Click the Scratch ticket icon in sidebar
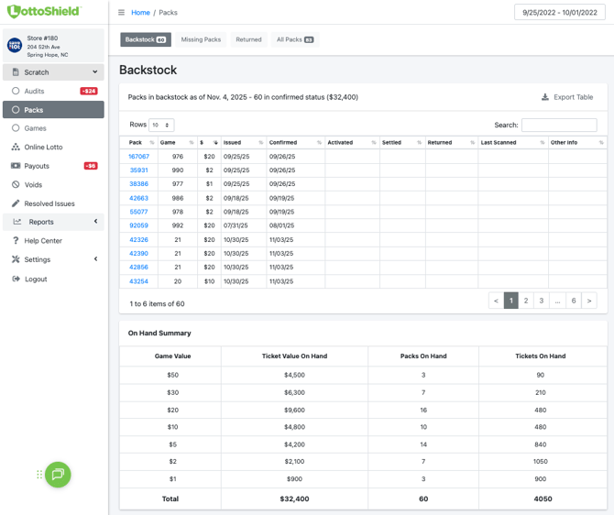Image resolution: width=614 pixels, height=515 pixels. [x=16, y=72]
